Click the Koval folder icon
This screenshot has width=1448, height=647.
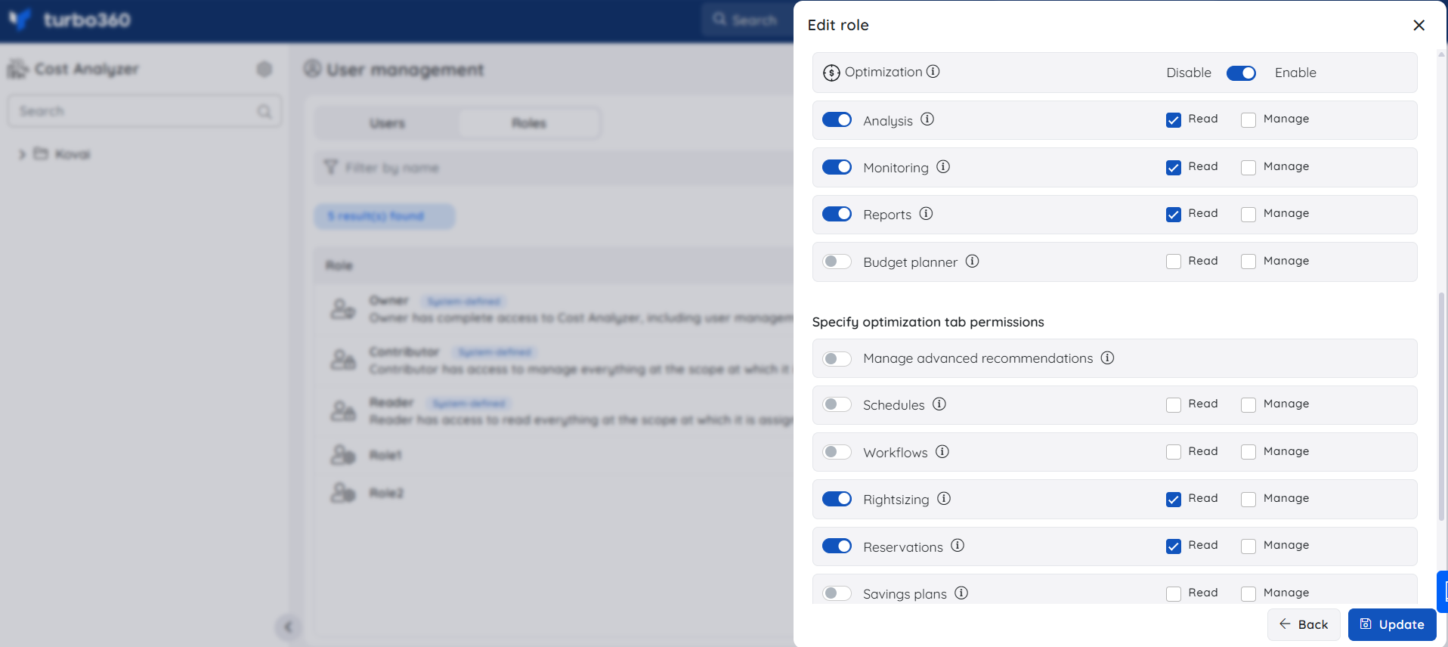(x=41, y=153)
